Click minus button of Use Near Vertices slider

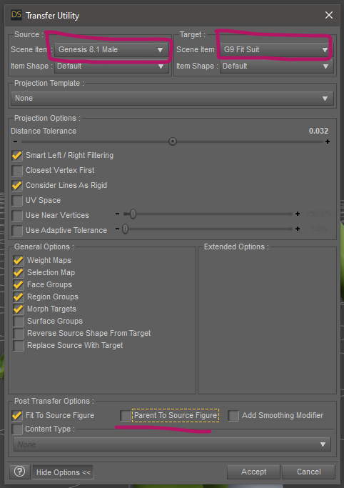click(117, 214)
